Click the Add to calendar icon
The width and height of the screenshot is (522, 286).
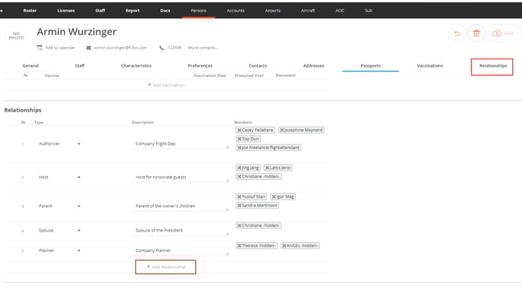pyautogui.click(x=39, y=48)
